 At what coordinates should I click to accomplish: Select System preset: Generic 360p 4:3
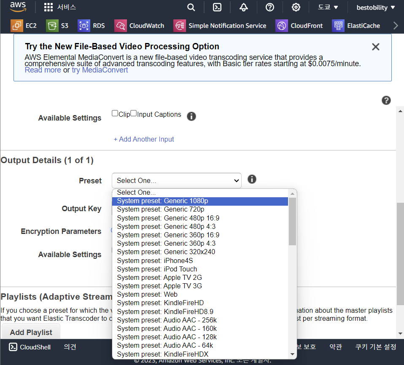pos(200,244)
